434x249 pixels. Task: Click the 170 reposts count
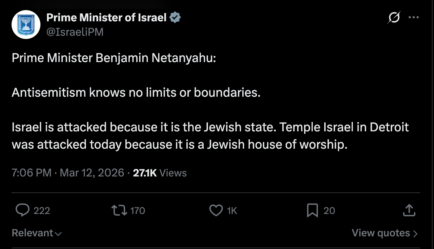(x=138, y=210)
